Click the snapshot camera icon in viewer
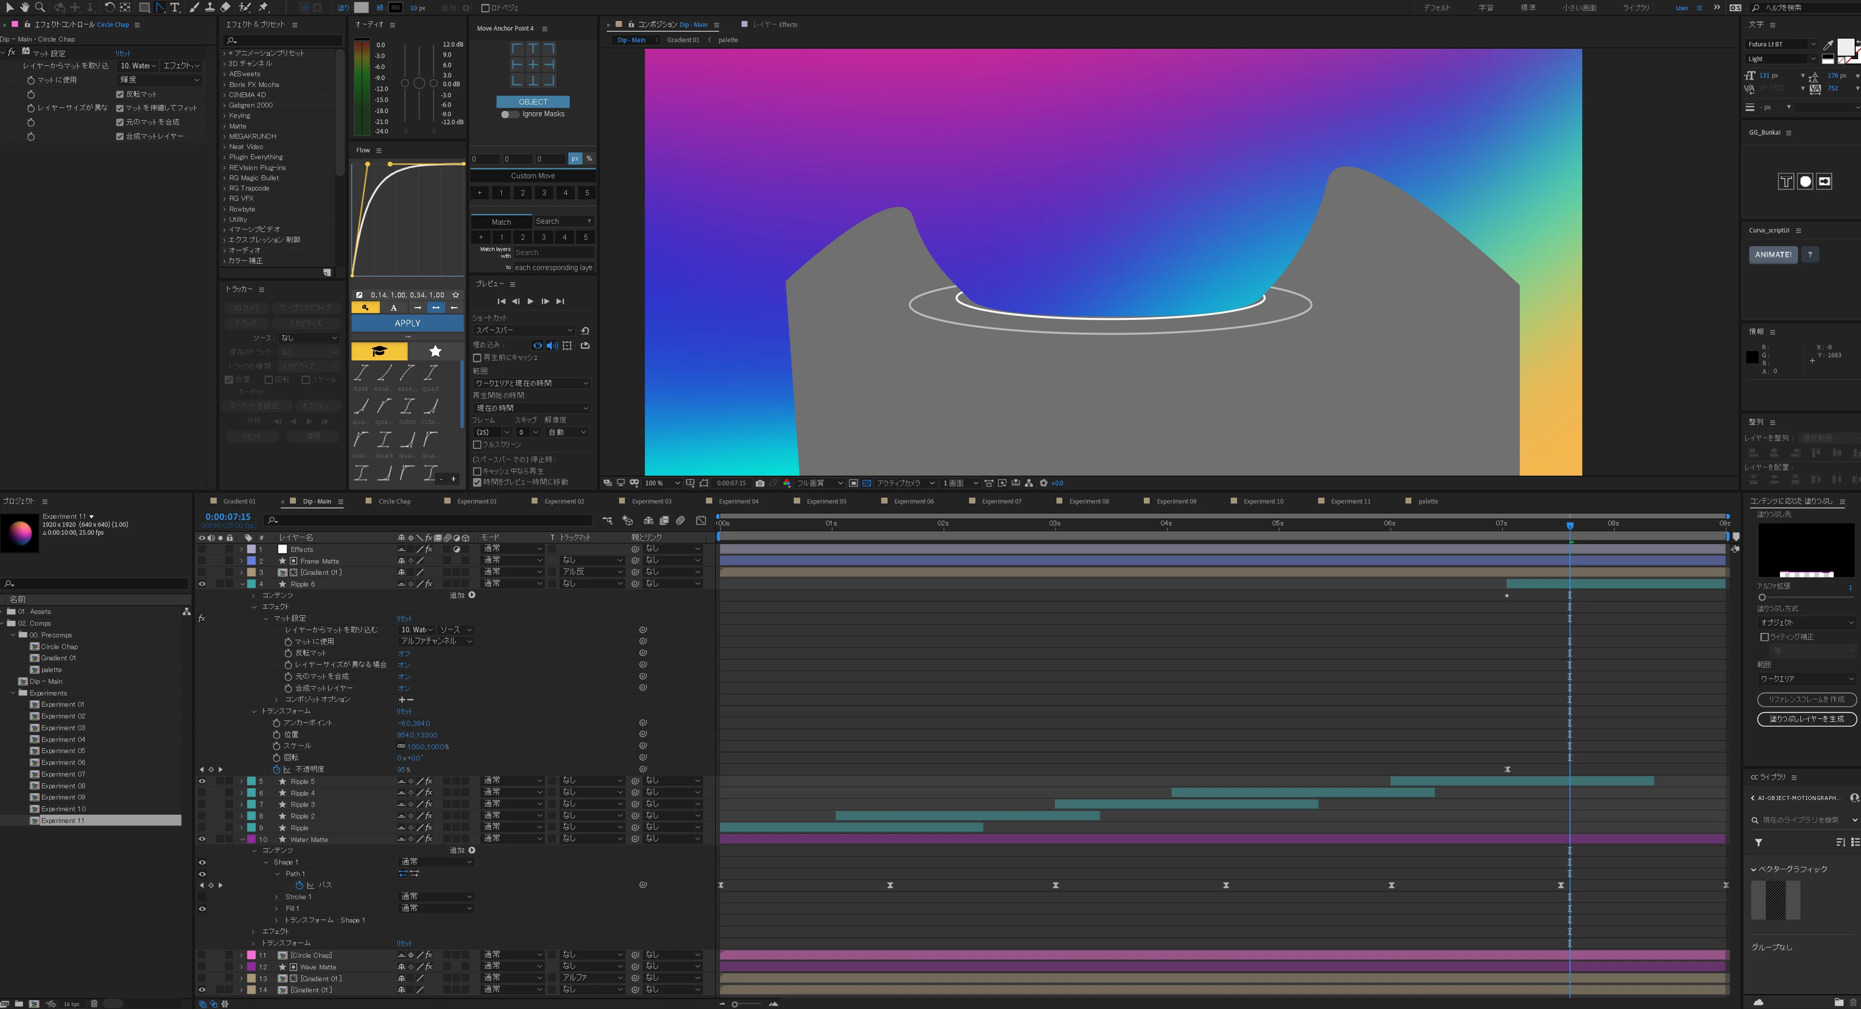This screenshot has width=1861, height=1009. (759, 483)
